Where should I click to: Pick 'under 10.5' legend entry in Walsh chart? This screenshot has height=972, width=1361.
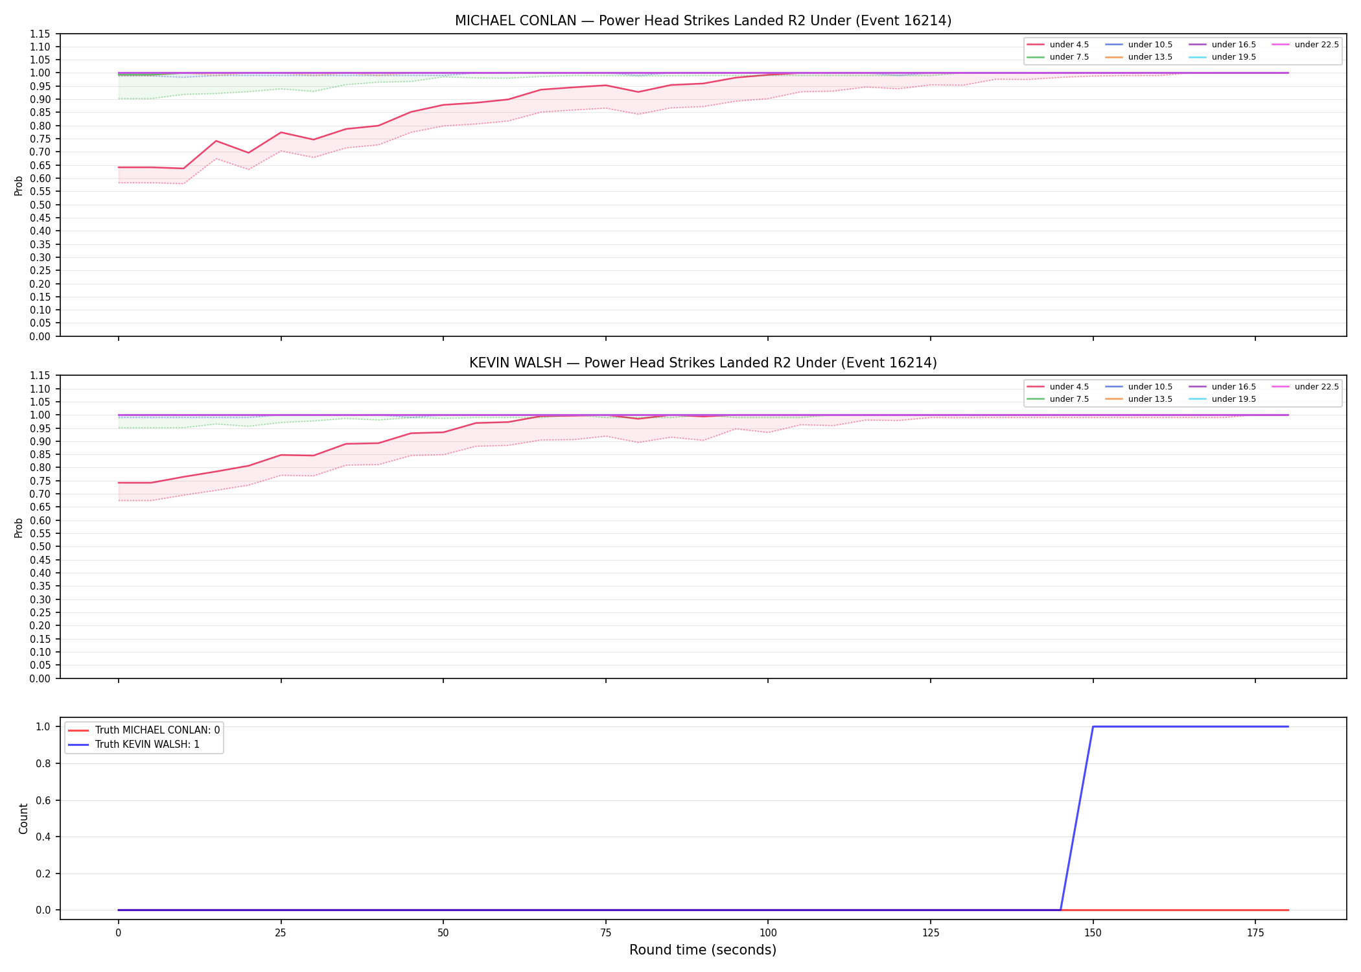[1140, 387]
